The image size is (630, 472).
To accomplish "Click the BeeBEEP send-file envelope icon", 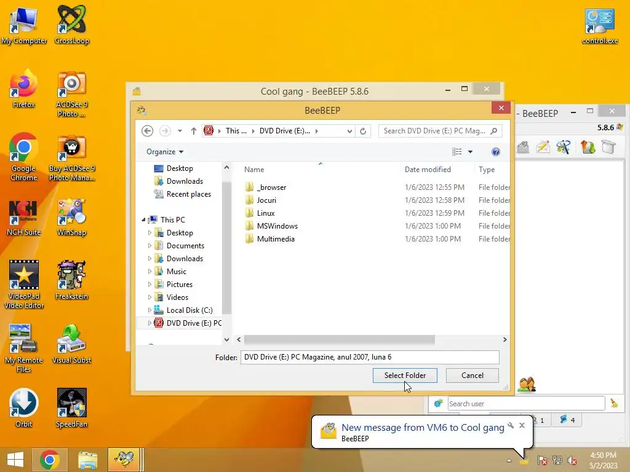I will pyautogui.click(x=523, y=147).
